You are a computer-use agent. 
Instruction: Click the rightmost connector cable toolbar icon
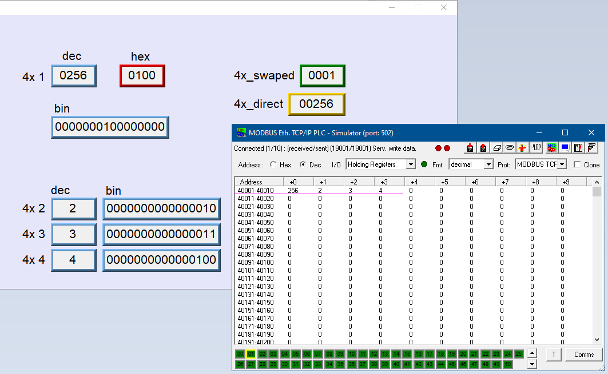point(592,148)
